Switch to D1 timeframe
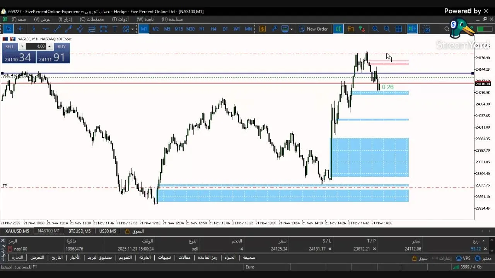This screenshot has height=278, width=495. pos(225,29)
